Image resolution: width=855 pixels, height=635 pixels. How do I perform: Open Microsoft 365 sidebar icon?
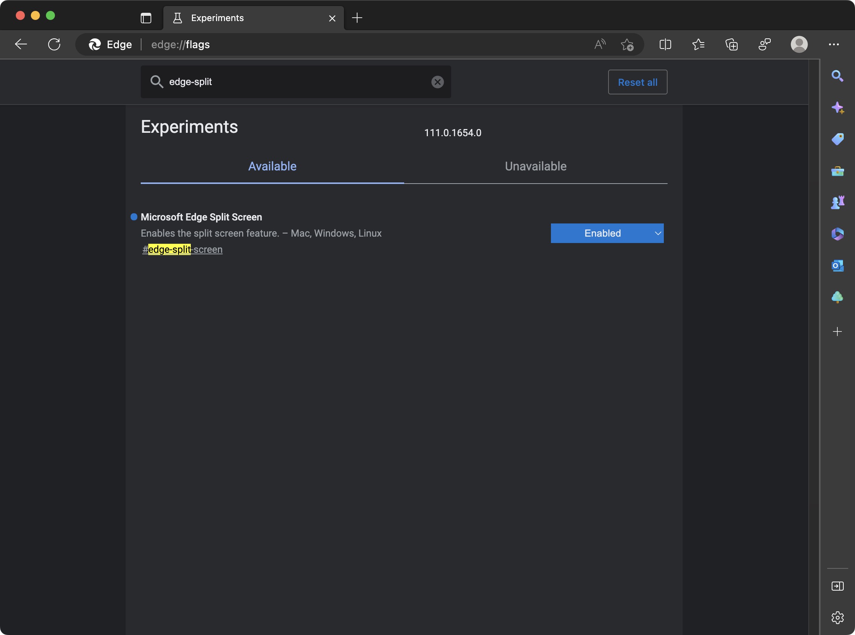tap(837, 234)
